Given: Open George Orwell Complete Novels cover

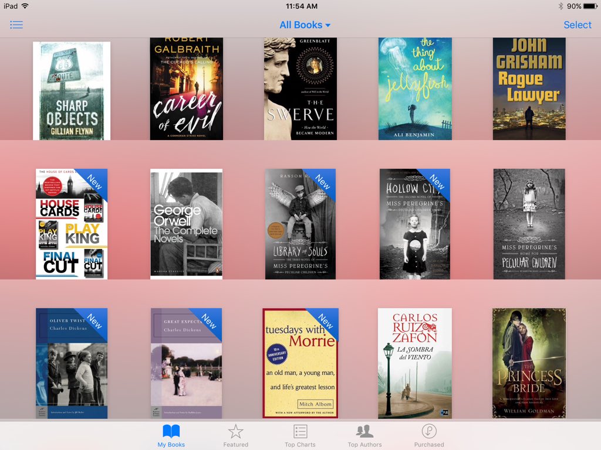Looking at the screenshot, I should [x=186, y=224].
